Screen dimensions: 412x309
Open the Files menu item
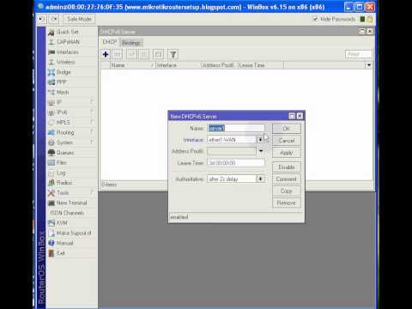[x=62, y=162]
